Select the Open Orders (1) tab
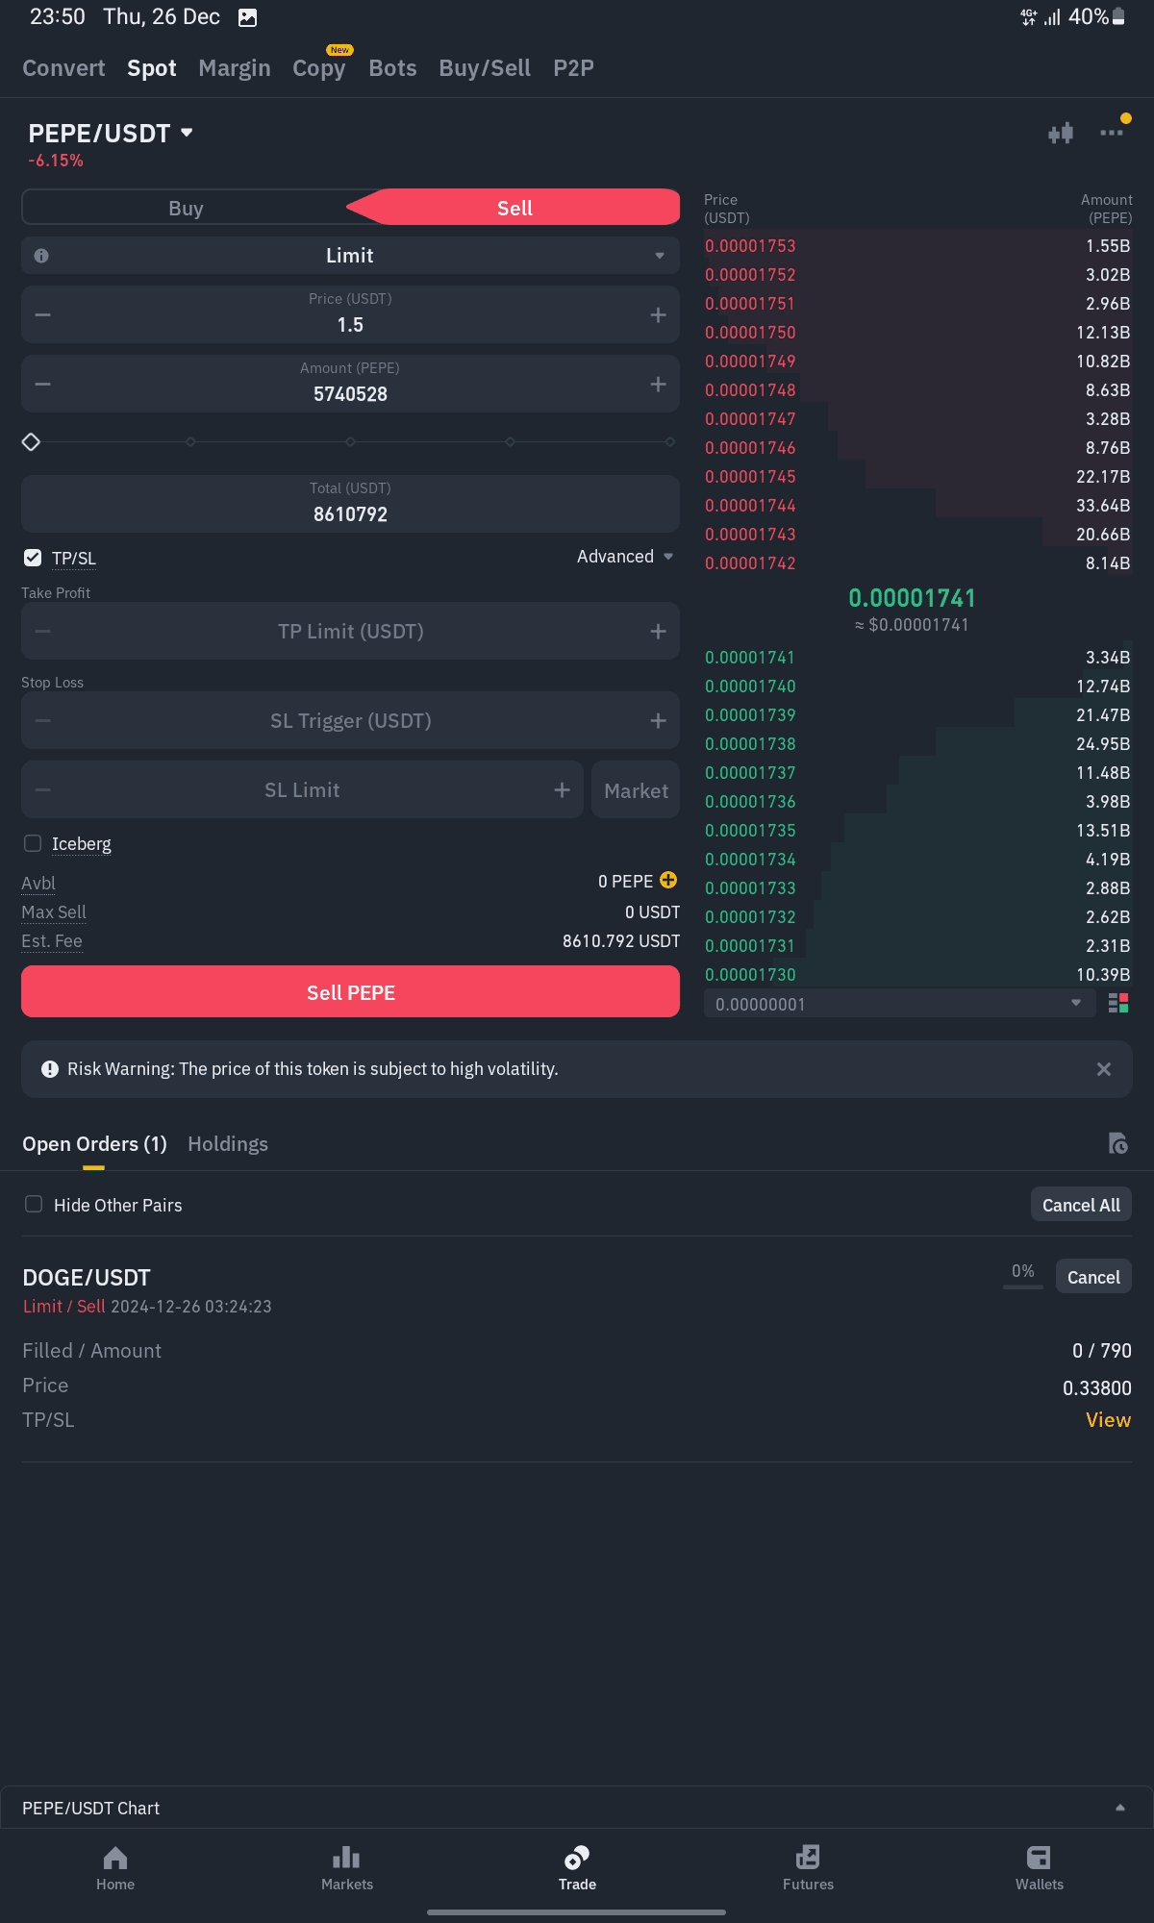The width and height of the screenshot is (1154, 1923). [x=94, y=1143]
